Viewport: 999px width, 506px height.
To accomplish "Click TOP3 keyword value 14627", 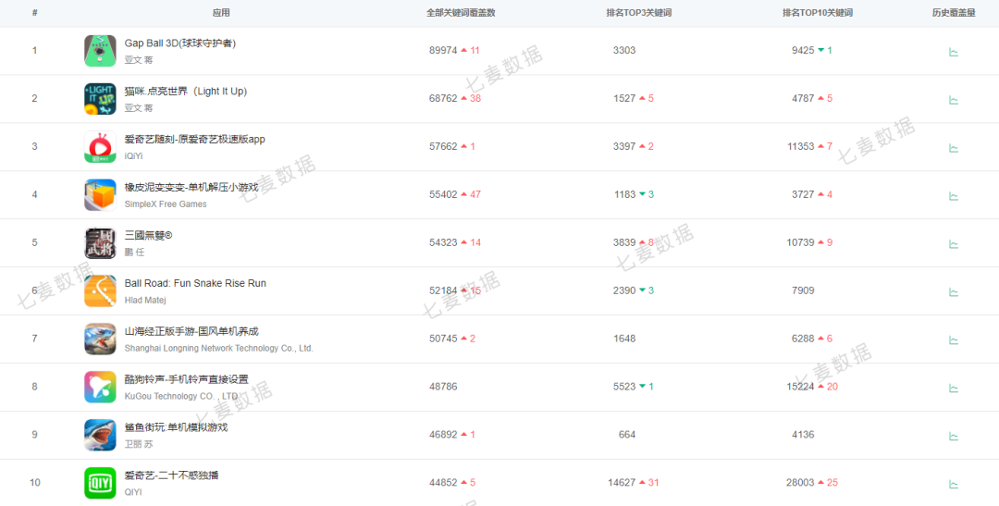I will click(x=622, y=483).
